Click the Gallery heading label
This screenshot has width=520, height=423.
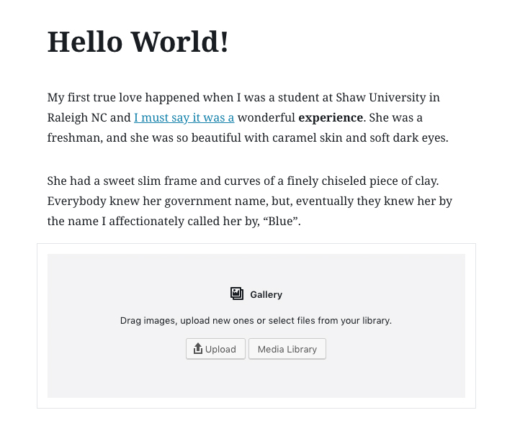coord(266,294)
